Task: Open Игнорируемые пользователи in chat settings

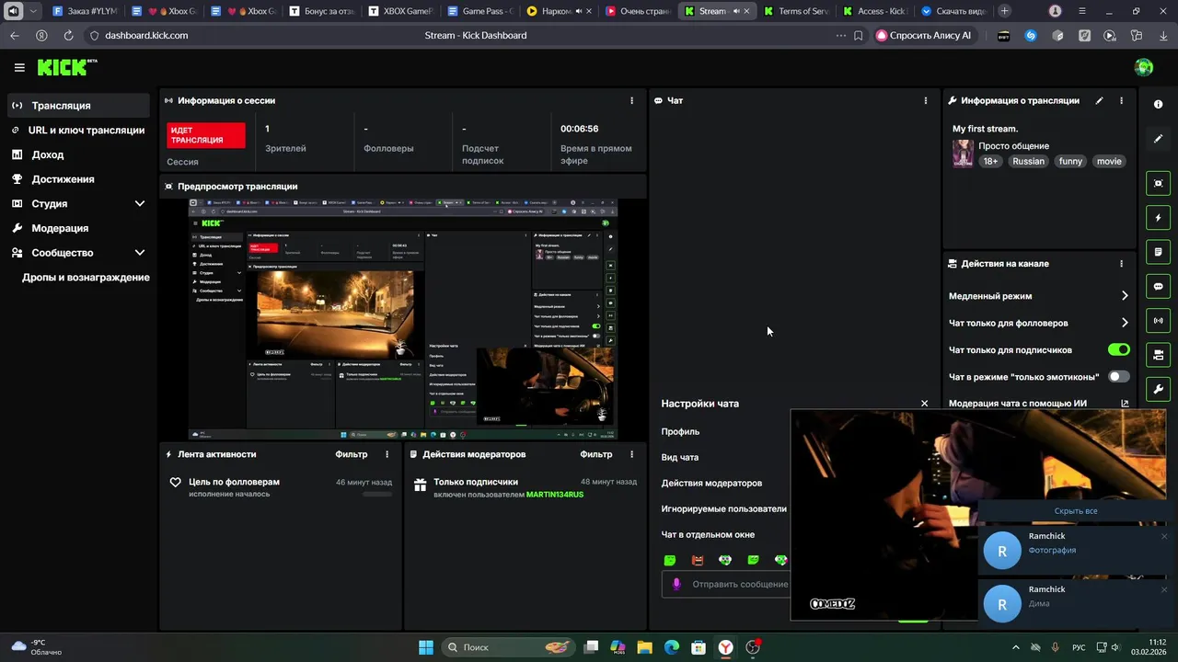Action: coord(723,508)
